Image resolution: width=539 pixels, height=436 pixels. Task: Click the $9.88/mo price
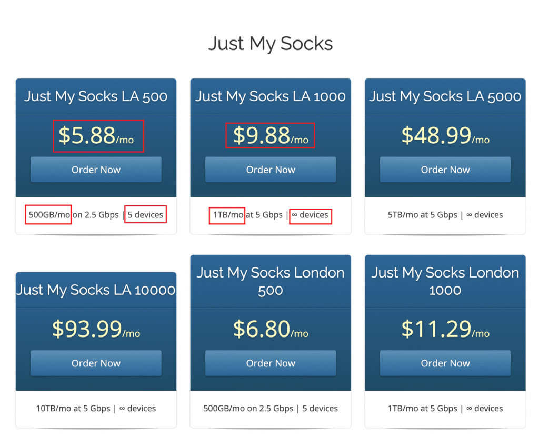pyautogui.click(x=271, y=135)
